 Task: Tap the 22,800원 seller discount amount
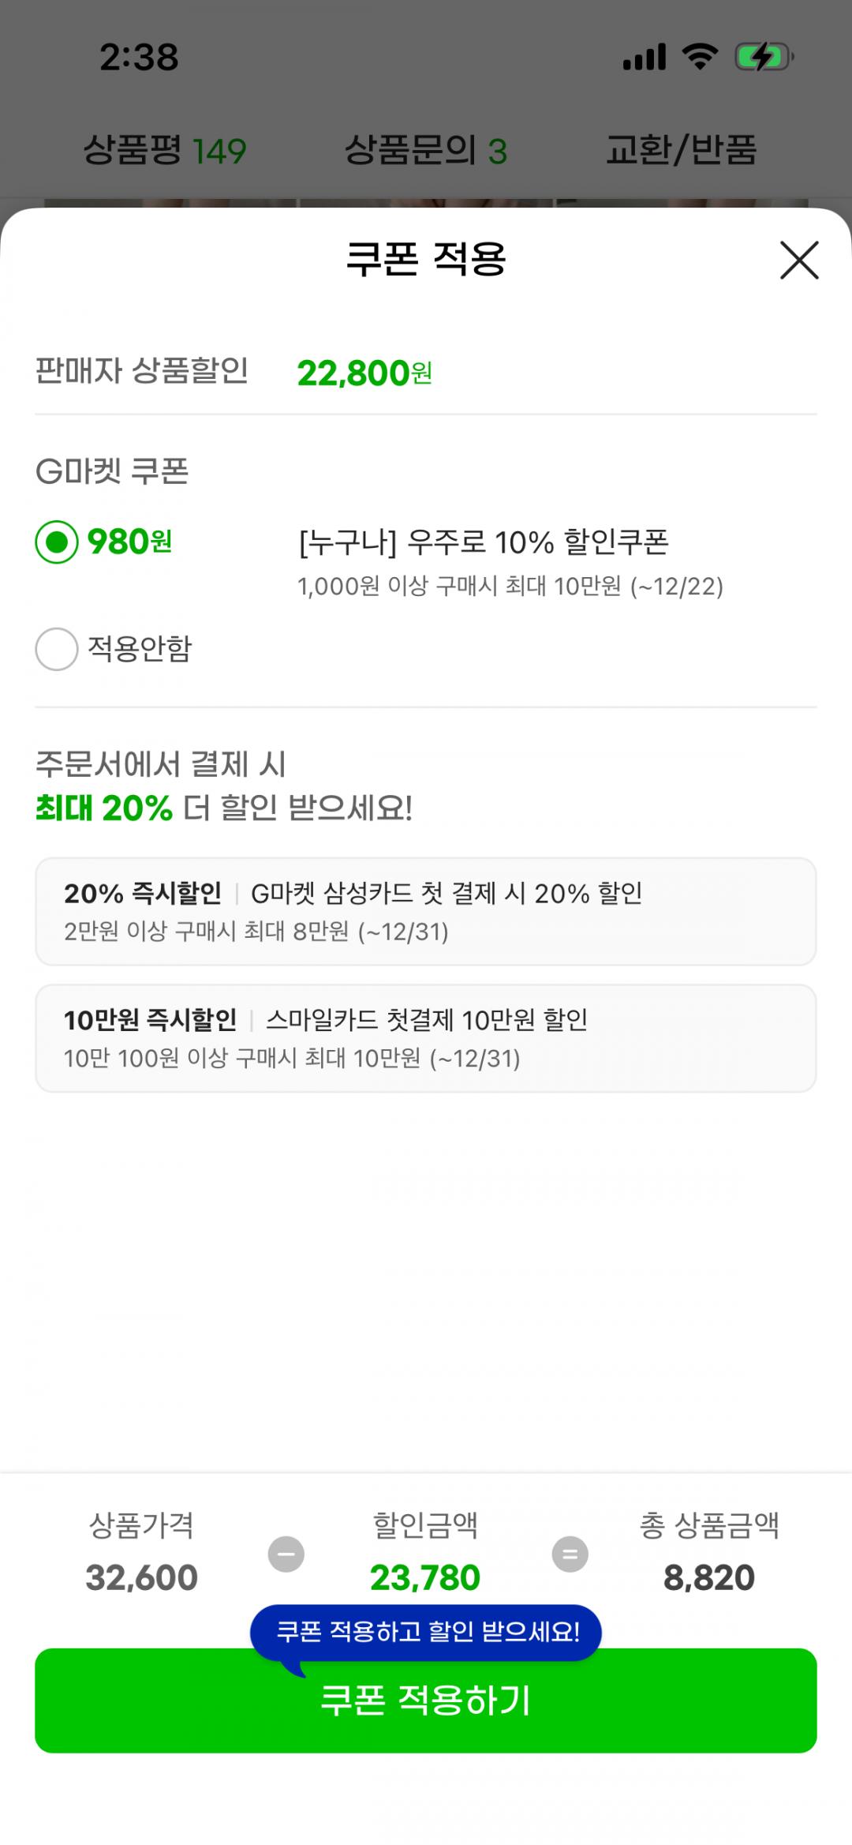point(364,373)
